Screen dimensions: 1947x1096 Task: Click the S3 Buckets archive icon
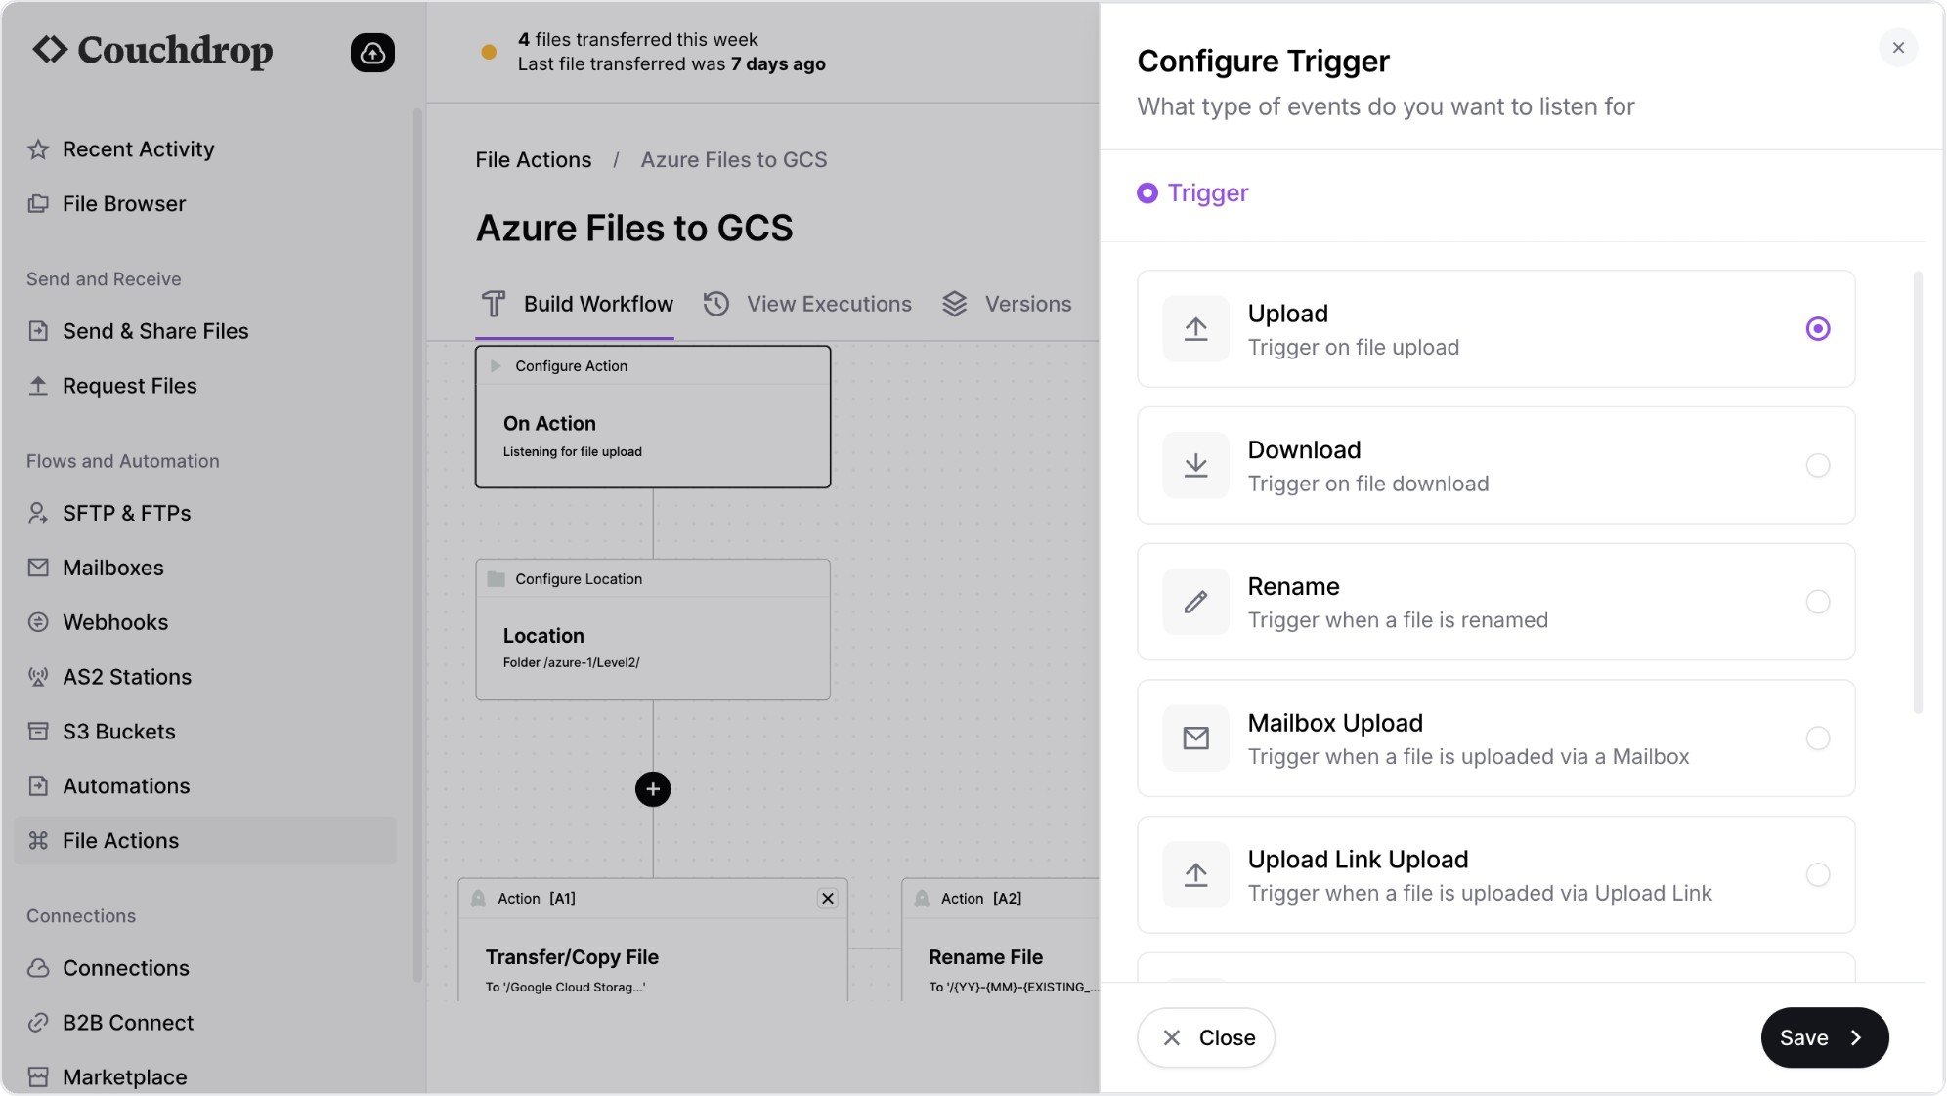pos(38,732)
